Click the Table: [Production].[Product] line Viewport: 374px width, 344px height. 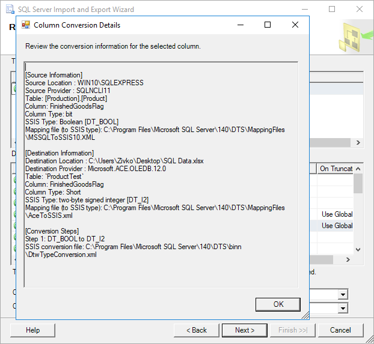click(x=66, y=98)
